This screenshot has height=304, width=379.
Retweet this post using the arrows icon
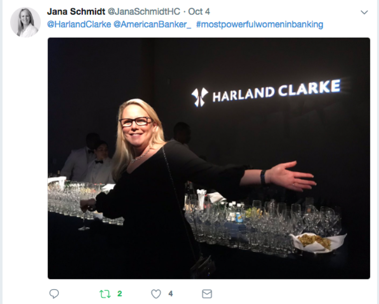(105, 294)
